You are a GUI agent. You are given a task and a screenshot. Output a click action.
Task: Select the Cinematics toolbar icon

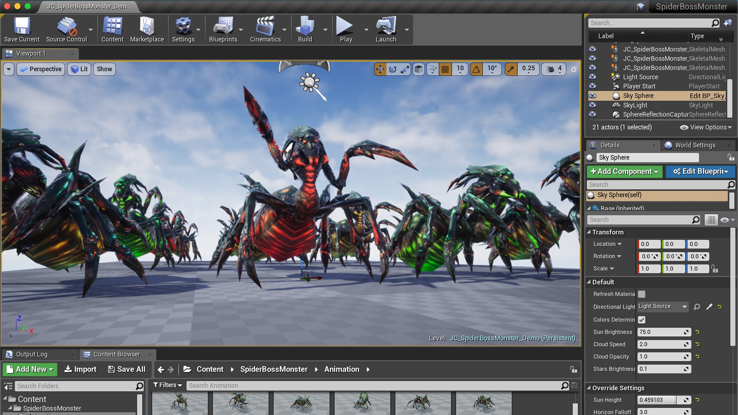[x=264, y=29]
